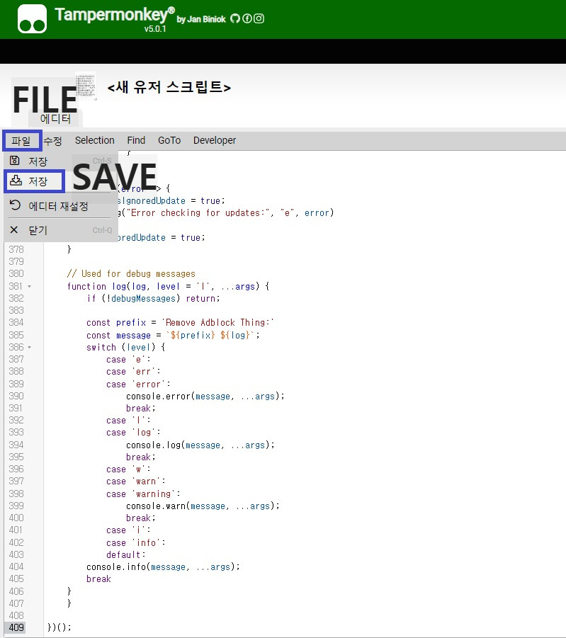Click line number 378 in gutter
Screen dimensions: 566x638
(16, 249)
